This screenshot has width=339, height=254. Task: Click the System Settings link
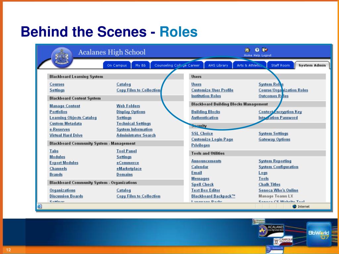click(273, 134)
